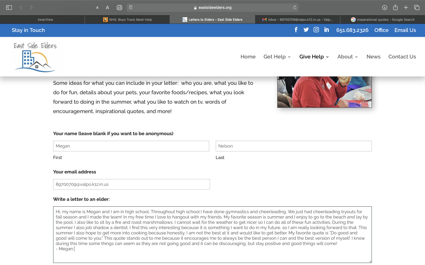
Task: Go forward to next page
Action: coord(31,7)
